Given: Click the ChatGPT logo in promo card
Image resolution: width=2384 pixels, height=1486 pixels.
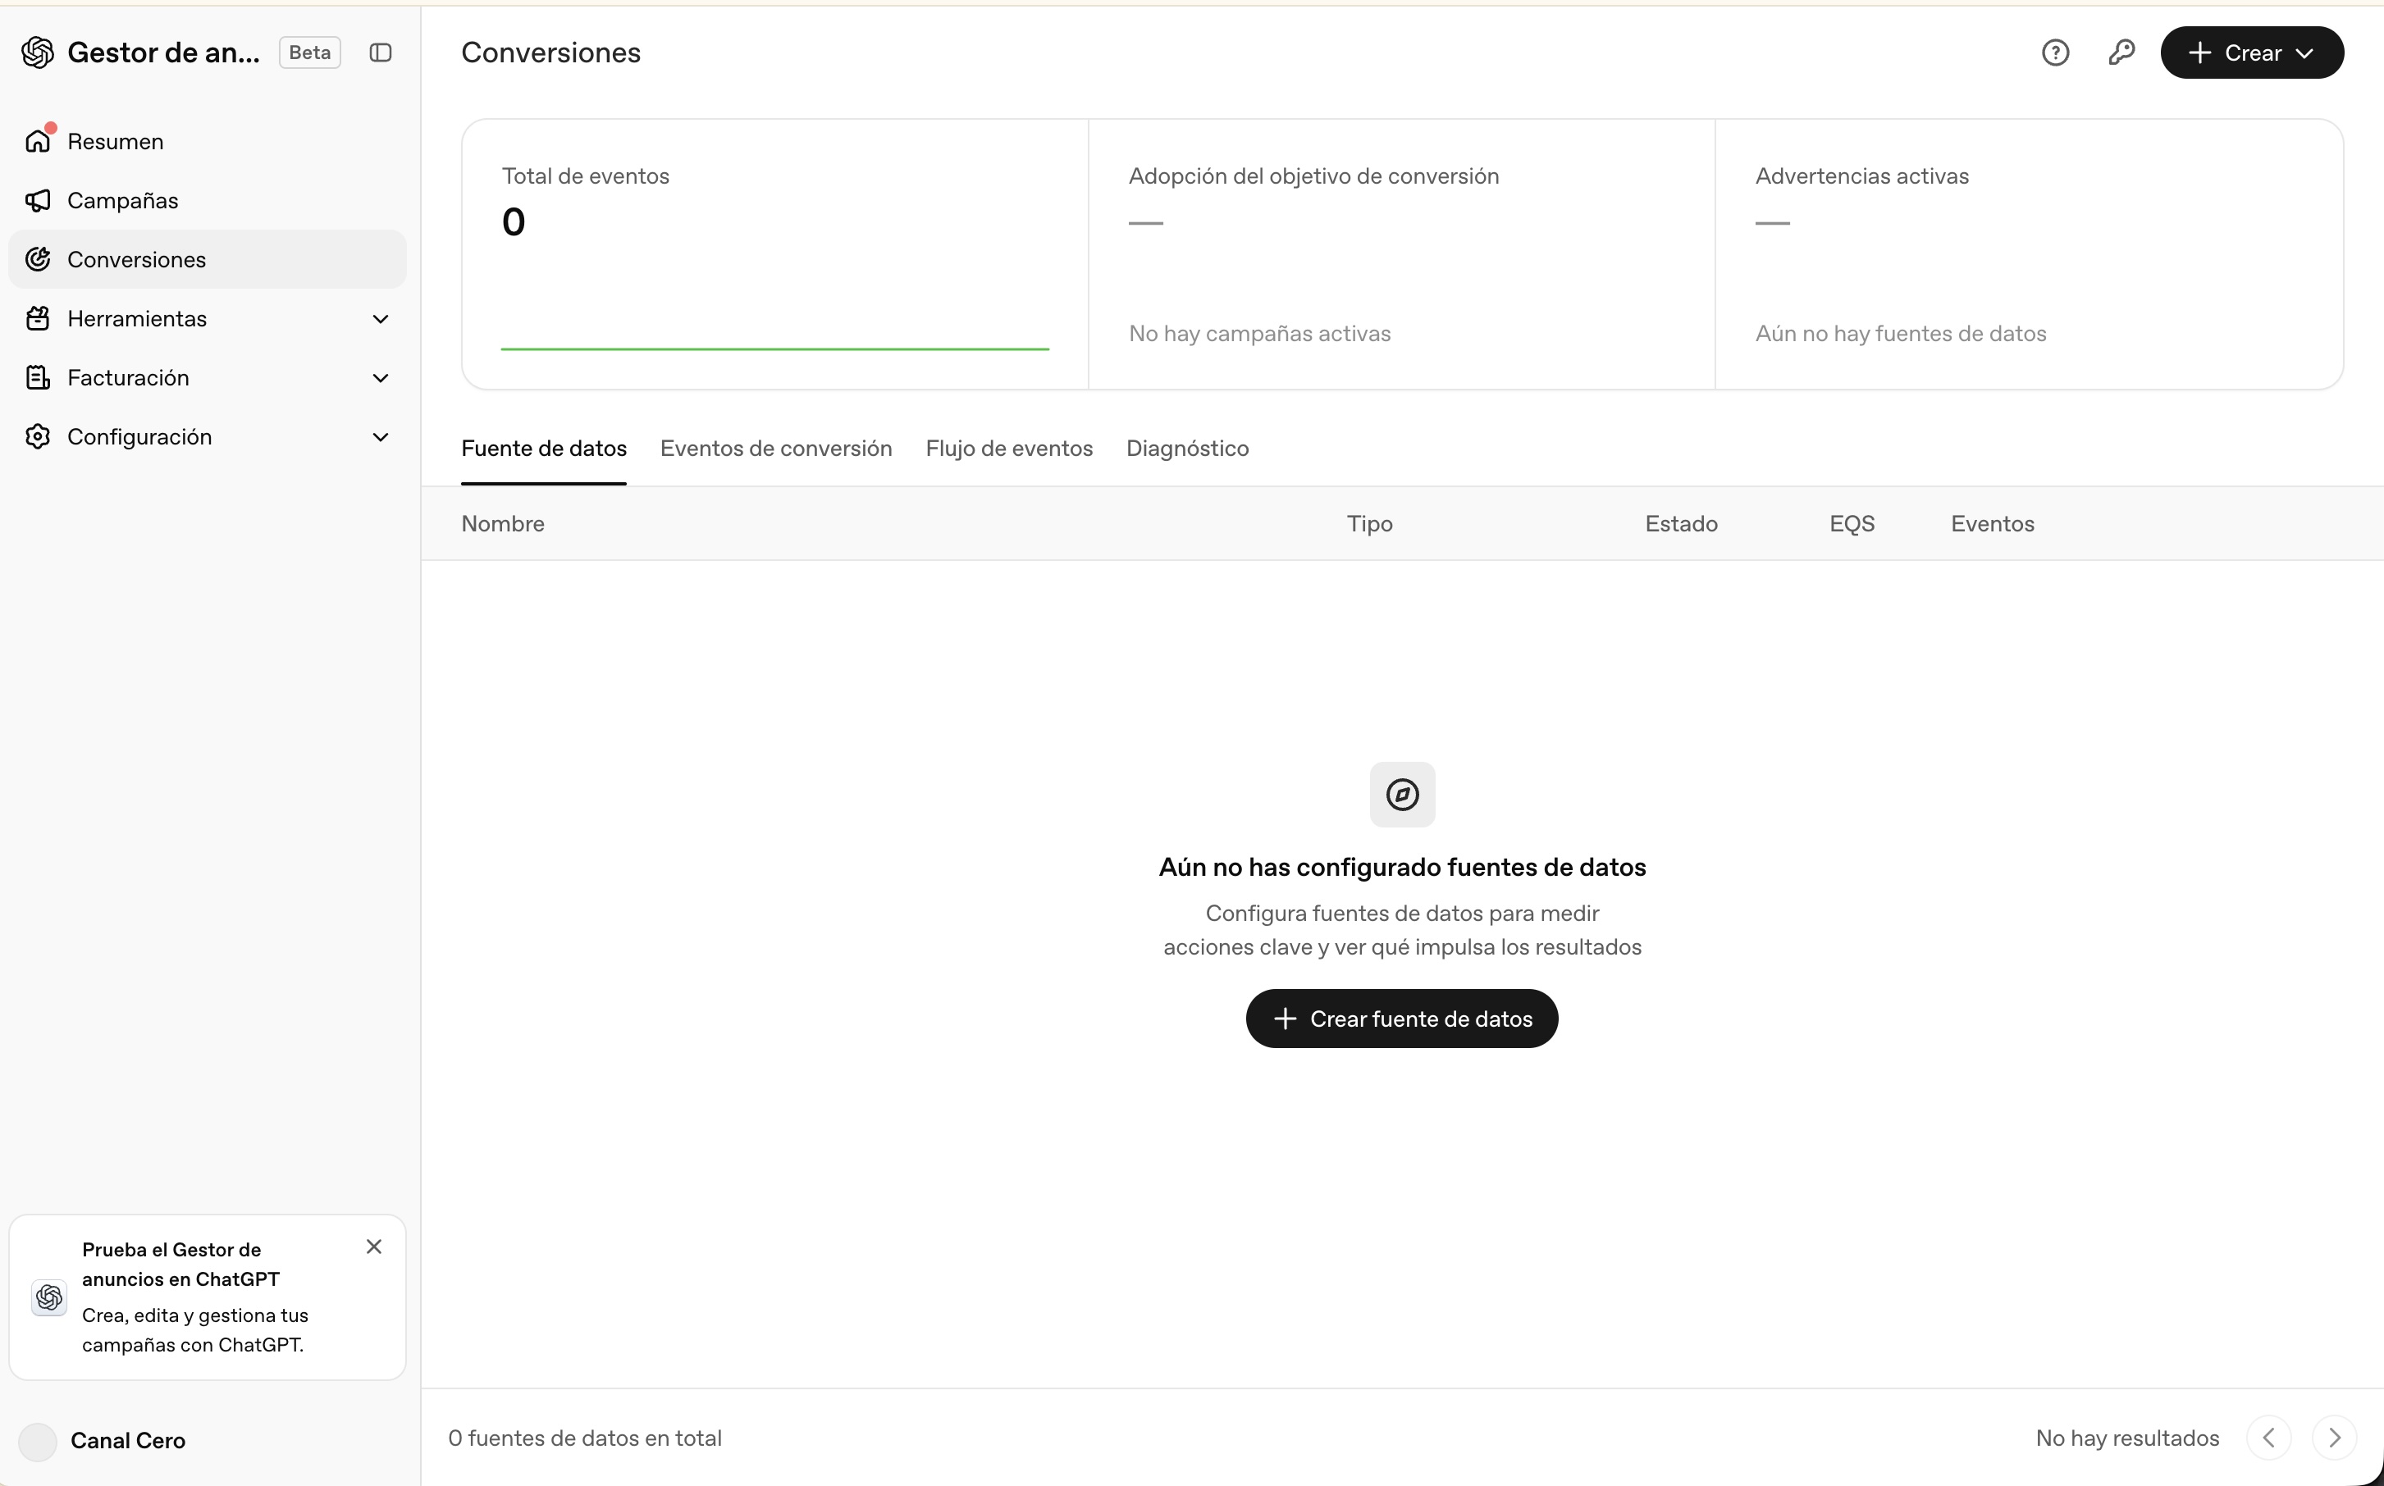Looking at the screenshot, I should (x=49, y=1297).
